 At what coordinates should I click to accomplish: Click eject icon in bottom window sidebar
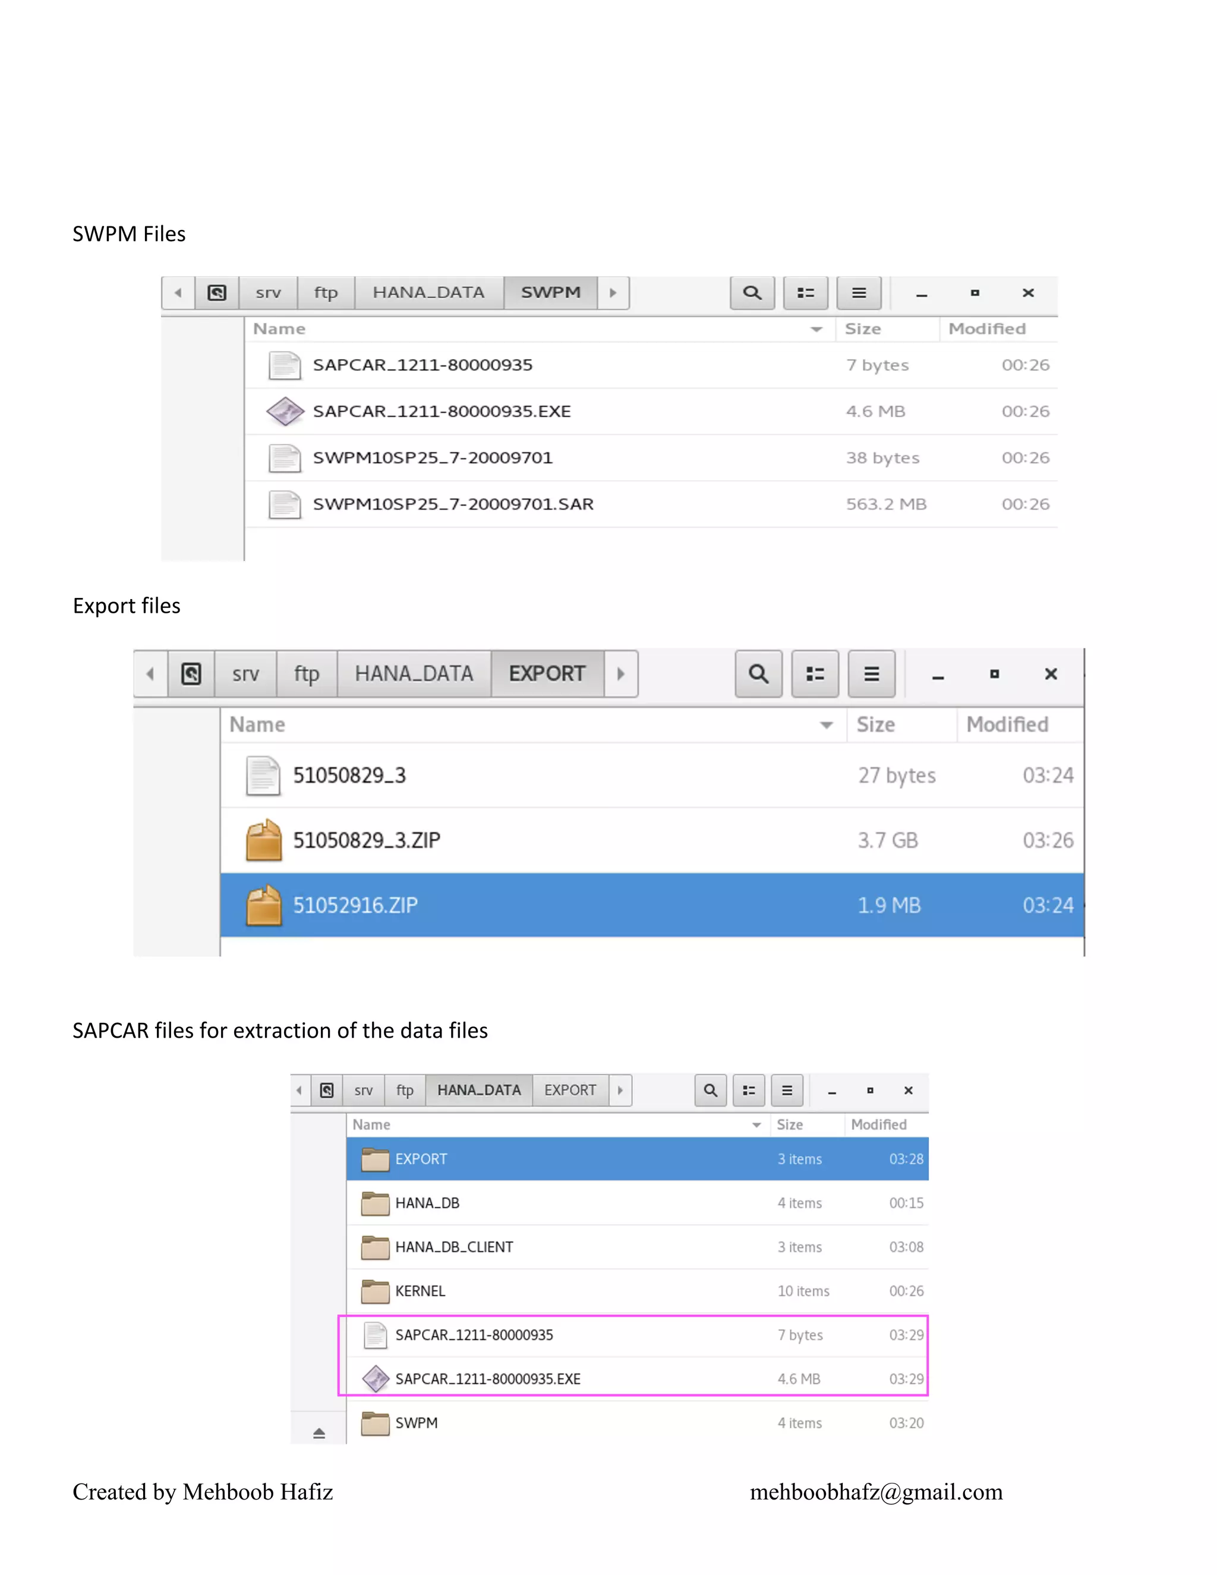[x=319, y=1433]
